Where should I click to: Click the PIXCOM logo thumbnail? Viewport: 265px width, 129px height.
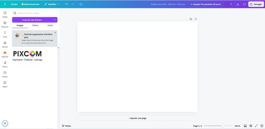(x=27, y=56)
